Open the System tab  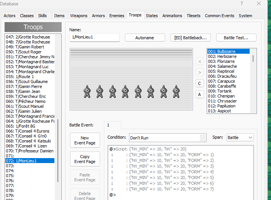click(x=245, y=16)
